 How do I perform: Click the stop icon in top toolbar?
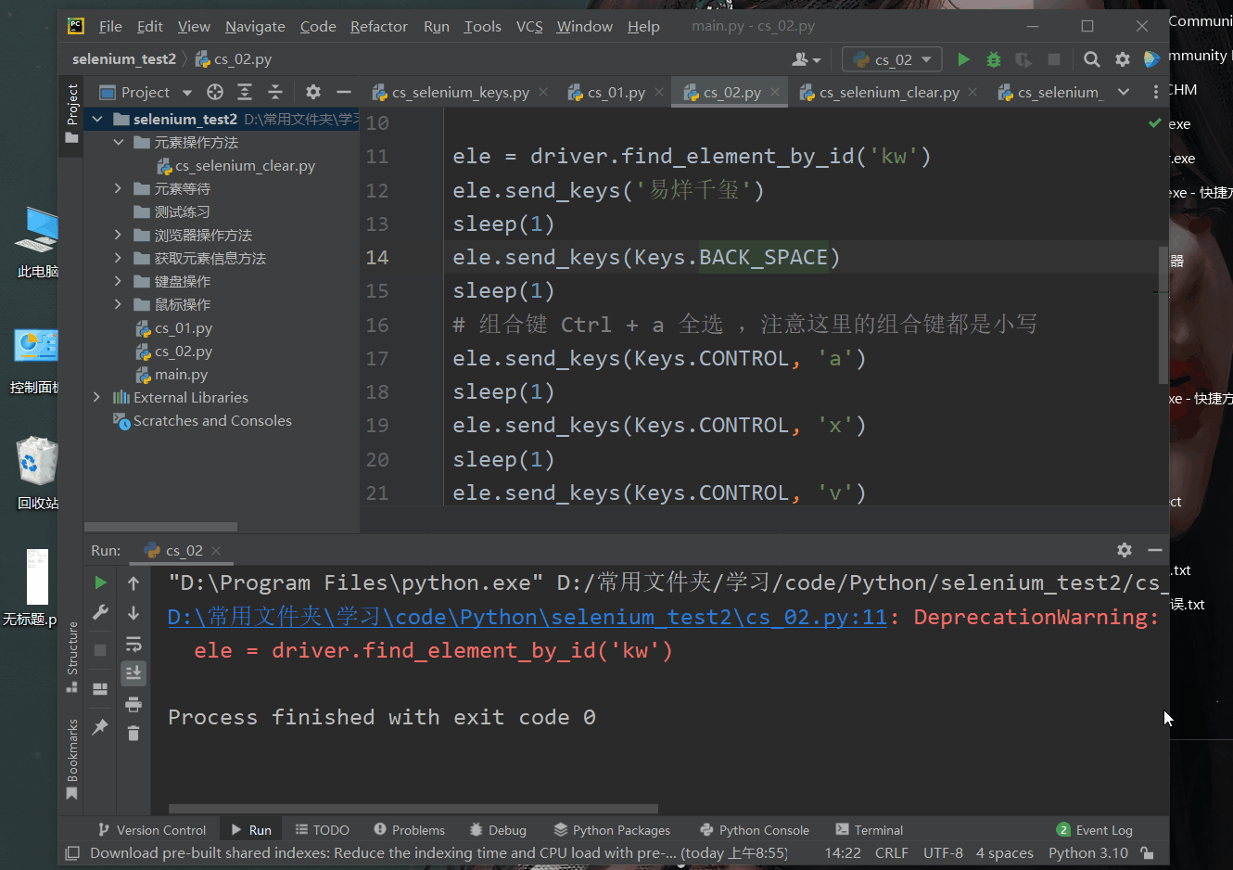(1054, 59)
